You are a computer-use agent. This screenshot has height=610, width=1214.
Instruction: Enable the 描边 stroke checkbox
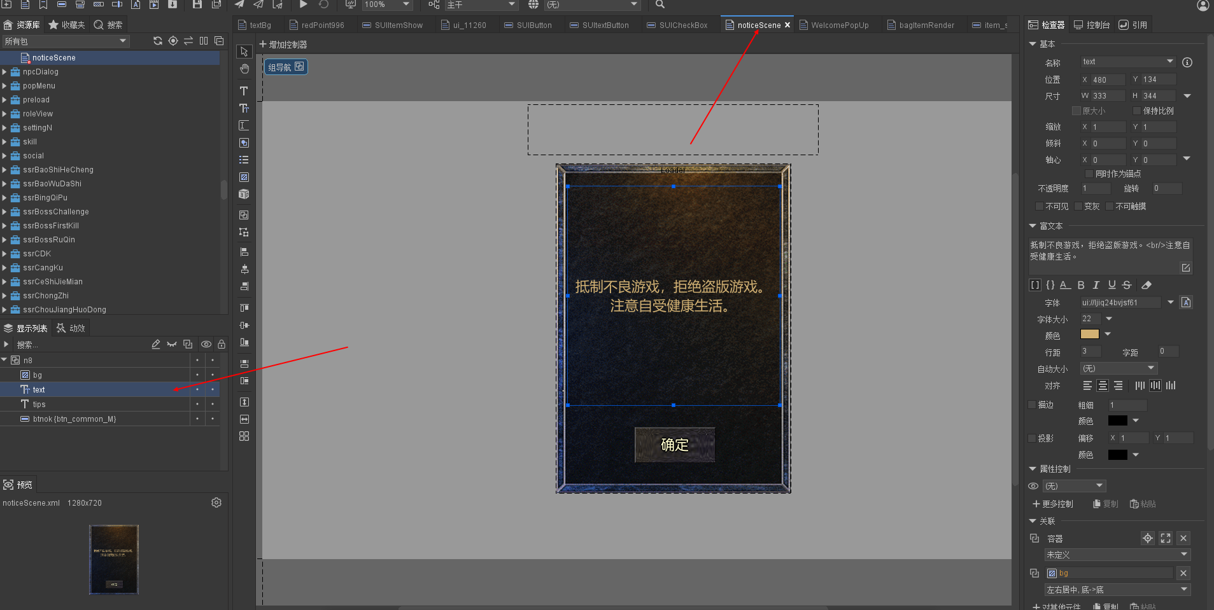coord(1033,405)
